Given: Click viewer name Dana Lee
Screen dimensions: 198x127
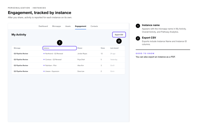Looking at the screenshot, I should [x=81, y=71].
